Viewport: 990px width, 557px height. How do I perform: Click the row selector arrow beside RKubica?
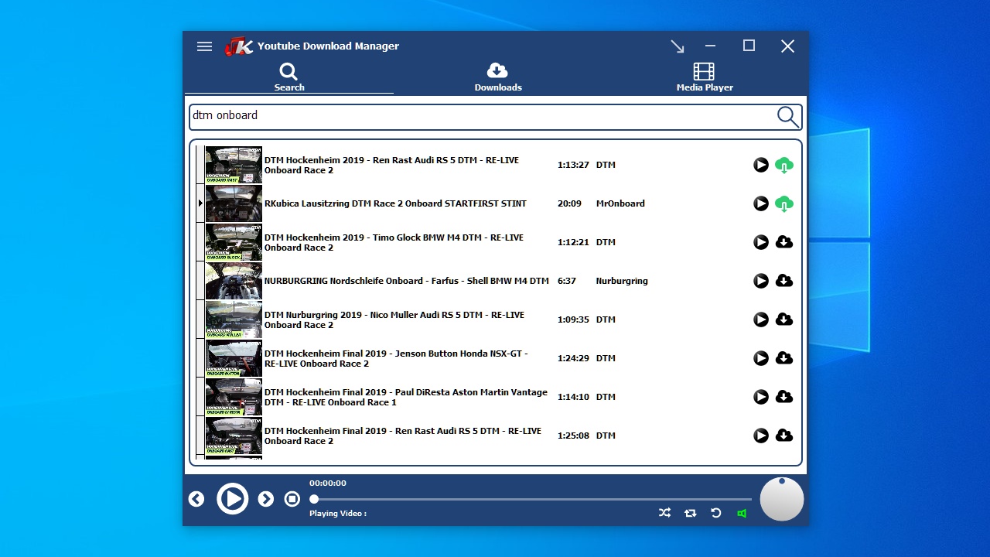coord(200,203)
